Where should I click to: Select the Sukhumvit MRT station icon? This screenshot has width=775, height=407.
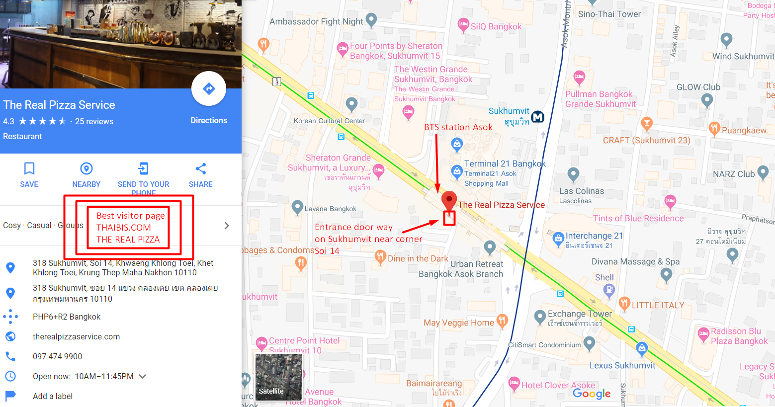[538, 117]
